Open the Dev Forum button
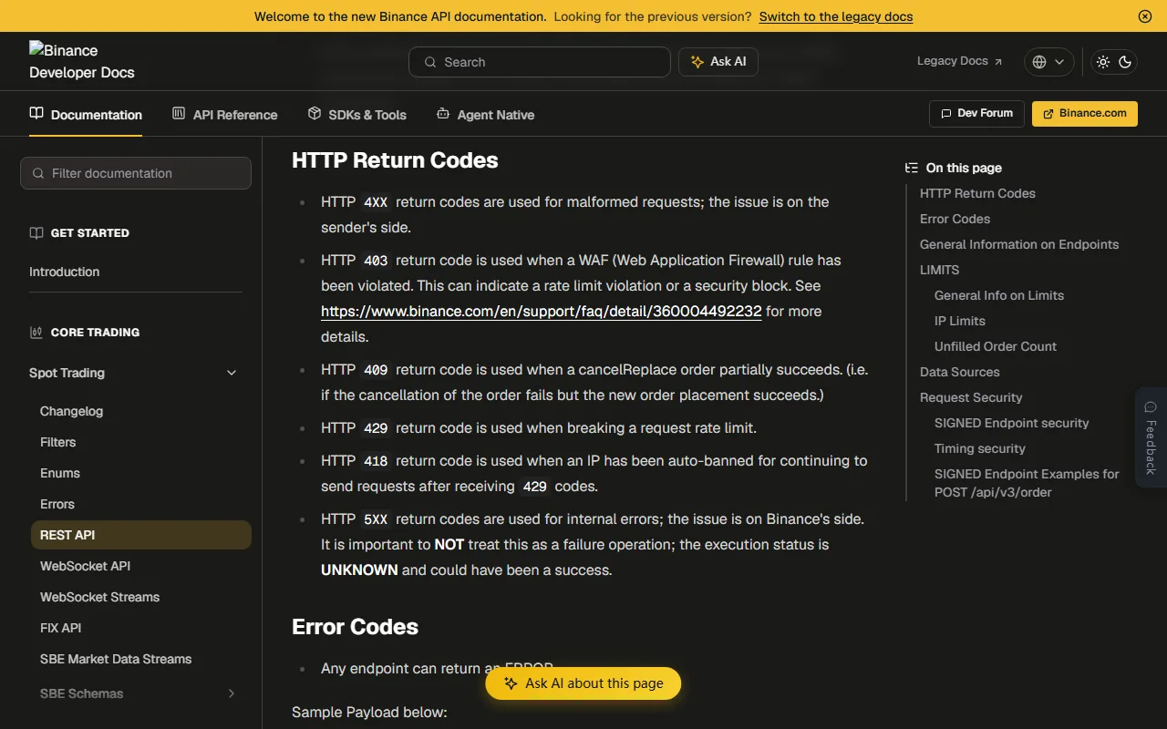The width and height of the screenshot is (1167, 729). pyautogui.click(x=976, y=113)
